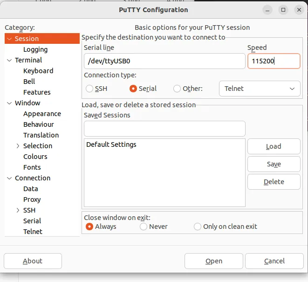Open the Translation settings category

[x=41, y=135]
